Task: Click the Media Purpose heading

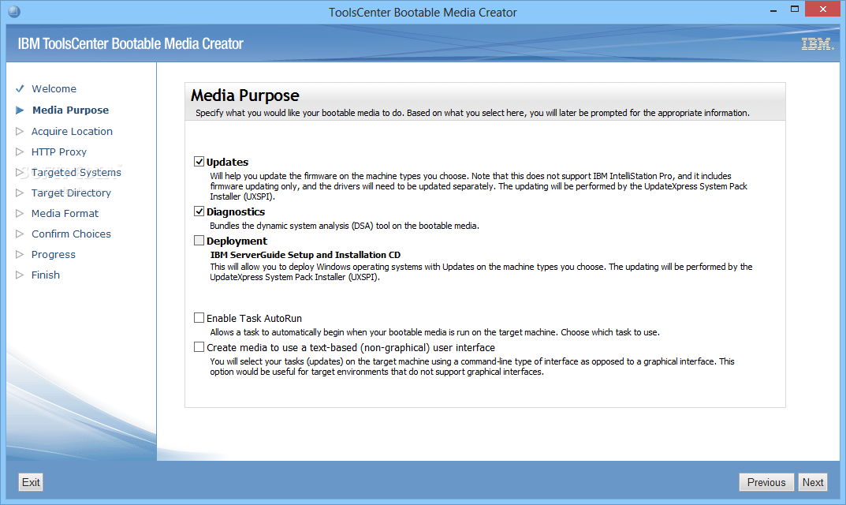Action: 245,95
